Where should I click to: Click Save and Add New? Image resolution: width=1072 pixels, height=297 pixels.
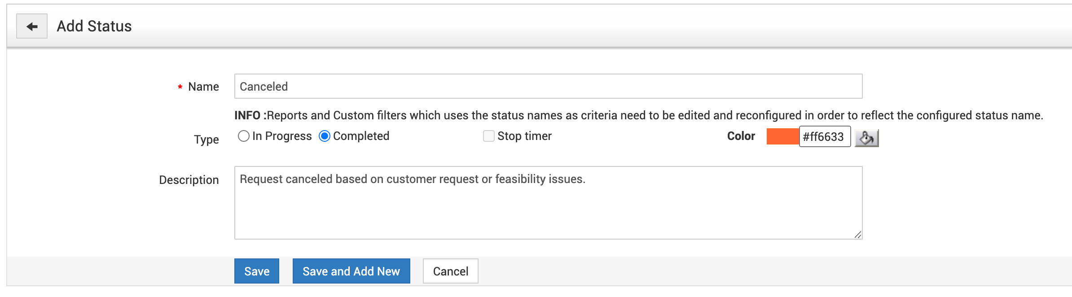pyautogui.click(x=351, y=271)
